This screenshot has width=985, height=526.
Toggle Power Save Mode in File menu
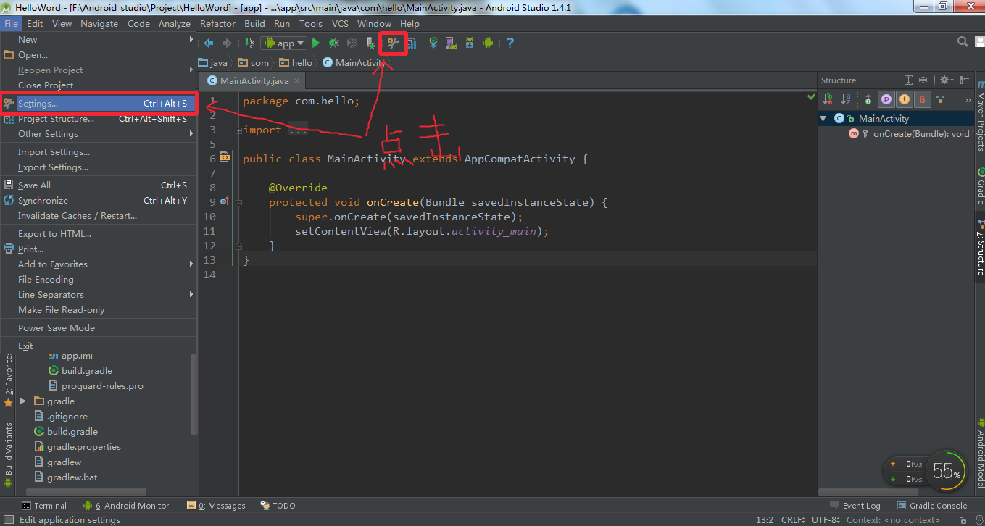click(x=99, y=328)
